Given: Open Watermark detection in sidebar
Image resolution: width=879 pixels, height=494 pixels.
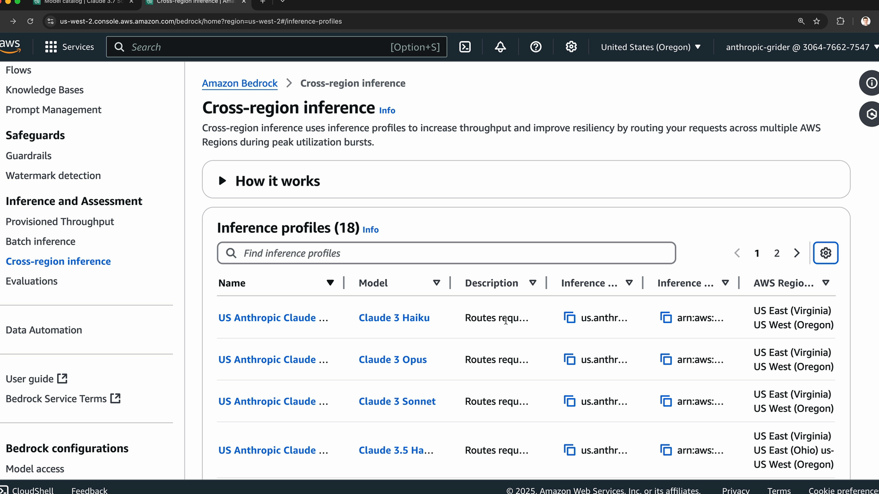Looking at the screenshot, I should (53, 175).
